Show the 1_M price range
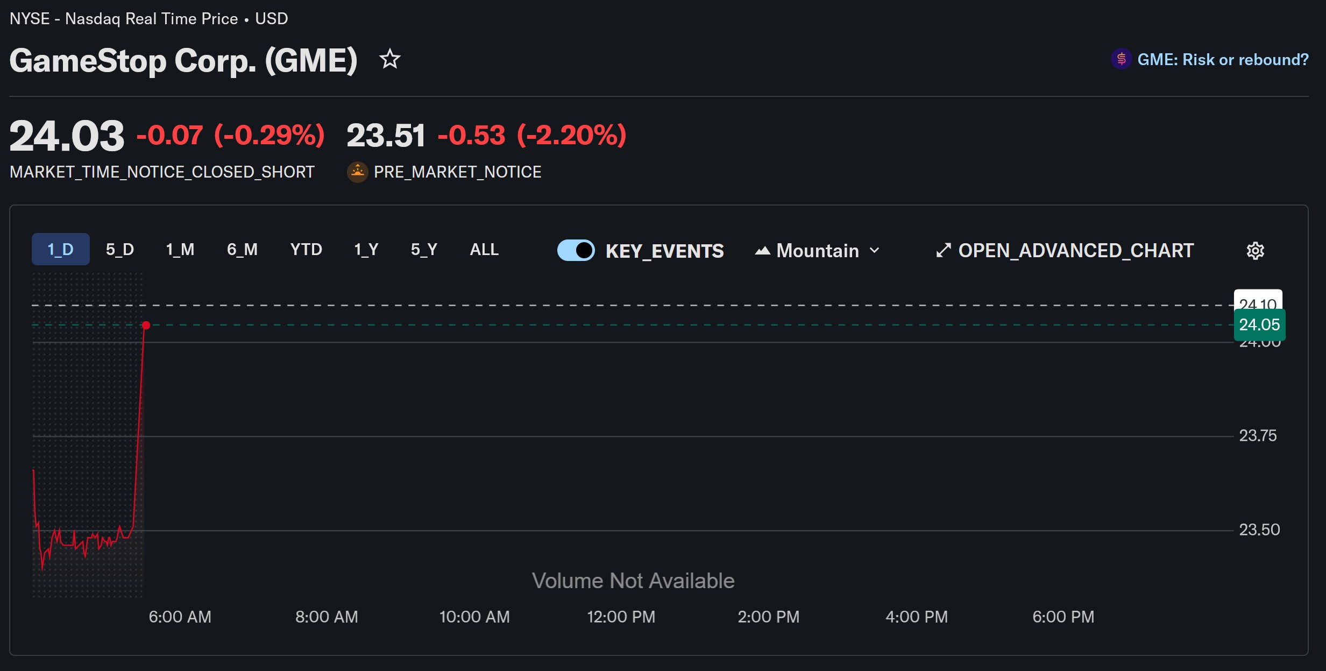1326x671 pixels. click(x=180, y=250)
